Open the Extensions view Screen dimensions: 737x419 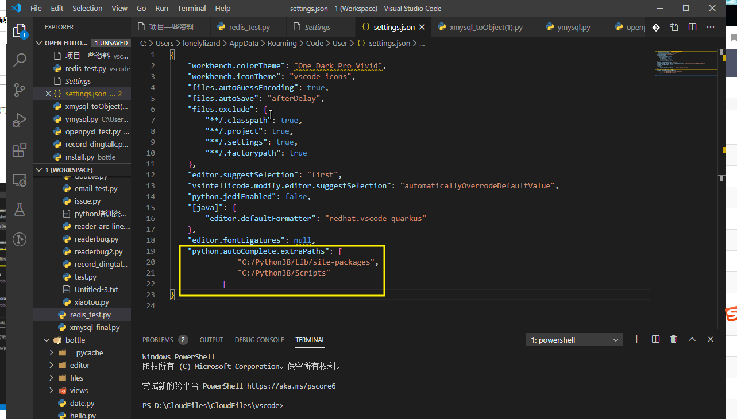point(20,150)
